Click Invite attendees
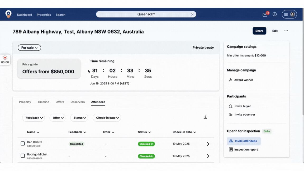 coord(244,141)
